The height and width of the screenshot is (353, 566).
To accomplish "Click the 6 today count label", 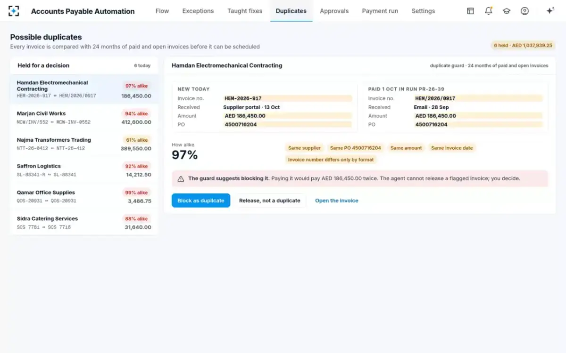I will pyautogui.click(x=142, y=66).
